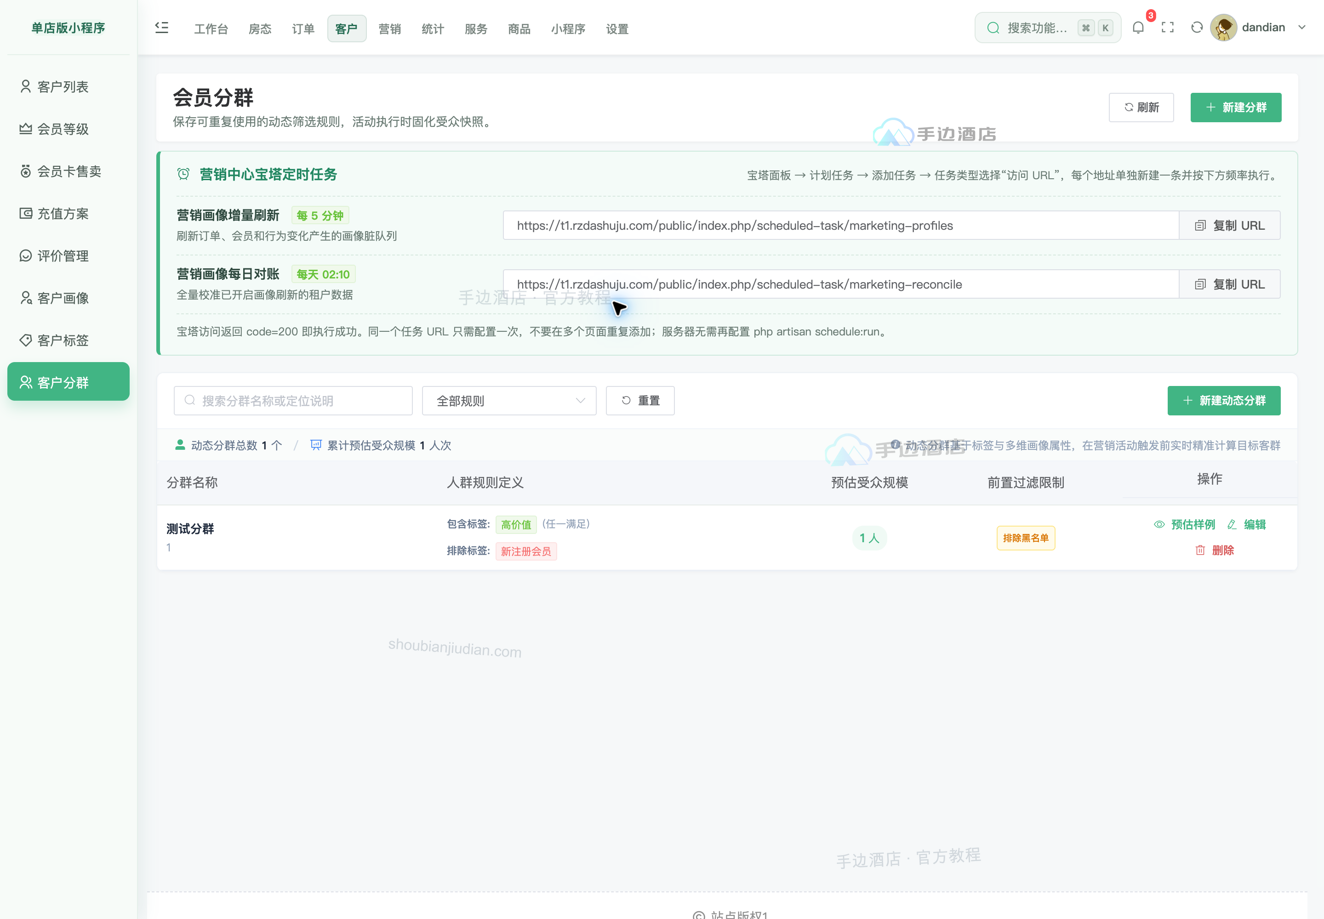The image size is (1324, 919).
Task: Click the marketing-profiles URL field
Action: pos(841,225)
